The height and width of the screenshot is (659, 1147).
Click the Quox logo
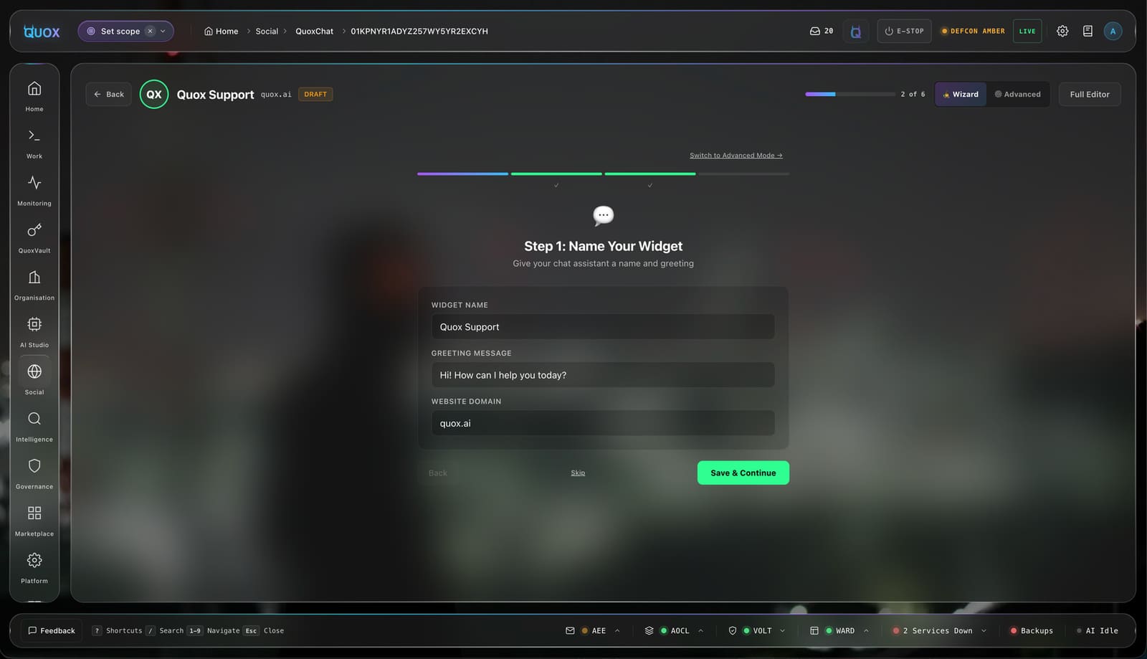(42, 31)
